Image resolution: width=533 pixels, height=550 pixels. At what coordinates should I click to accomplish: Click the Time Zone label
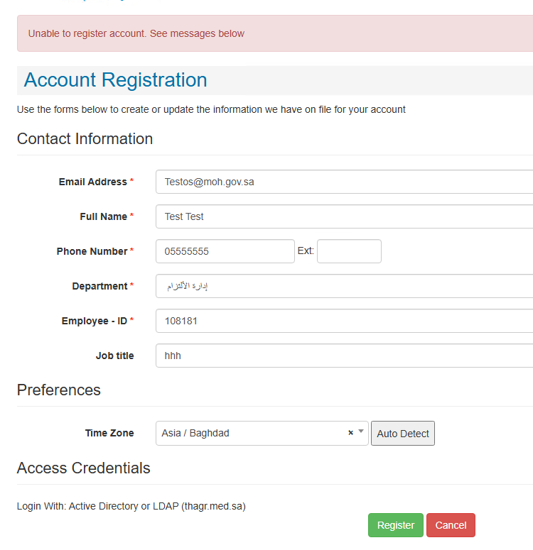[x=109, y=433]
